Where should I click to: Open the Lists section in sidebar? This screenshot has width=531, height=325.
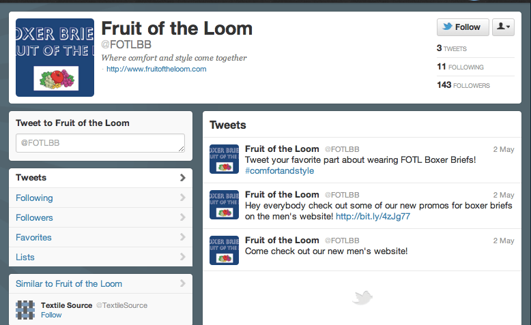(x=100, y=258)
